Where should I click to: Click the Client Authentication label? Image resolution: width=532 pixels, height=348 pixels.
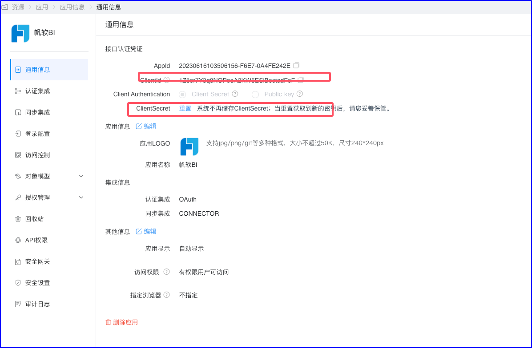pyautogui.click(x=141, y=95)
